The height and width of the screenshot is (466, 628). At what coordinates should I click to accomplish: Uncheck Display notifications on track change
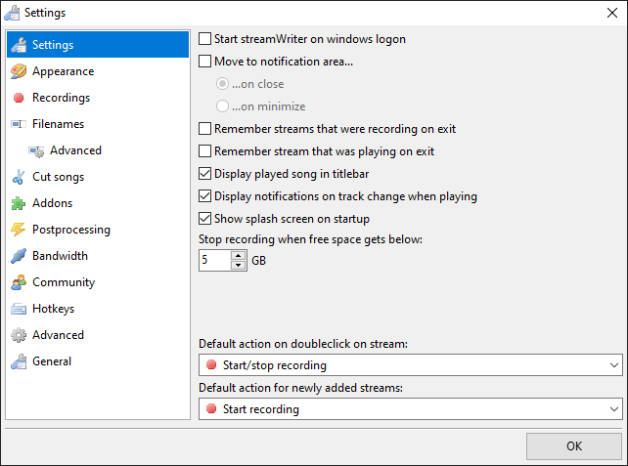pos(204,196)
